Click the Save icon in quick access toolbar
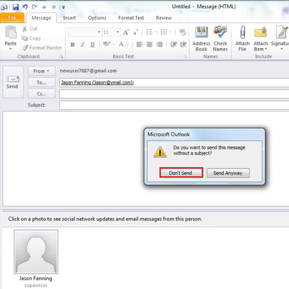This screenshot has width=289, height=289. [x=16, y=7]
